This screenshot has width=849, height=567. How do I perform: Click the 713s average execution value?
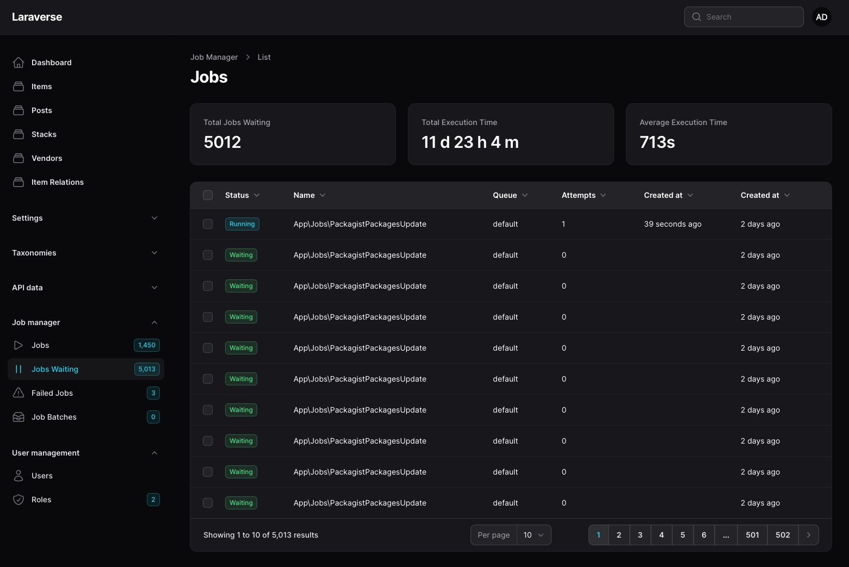coord(658,142)
